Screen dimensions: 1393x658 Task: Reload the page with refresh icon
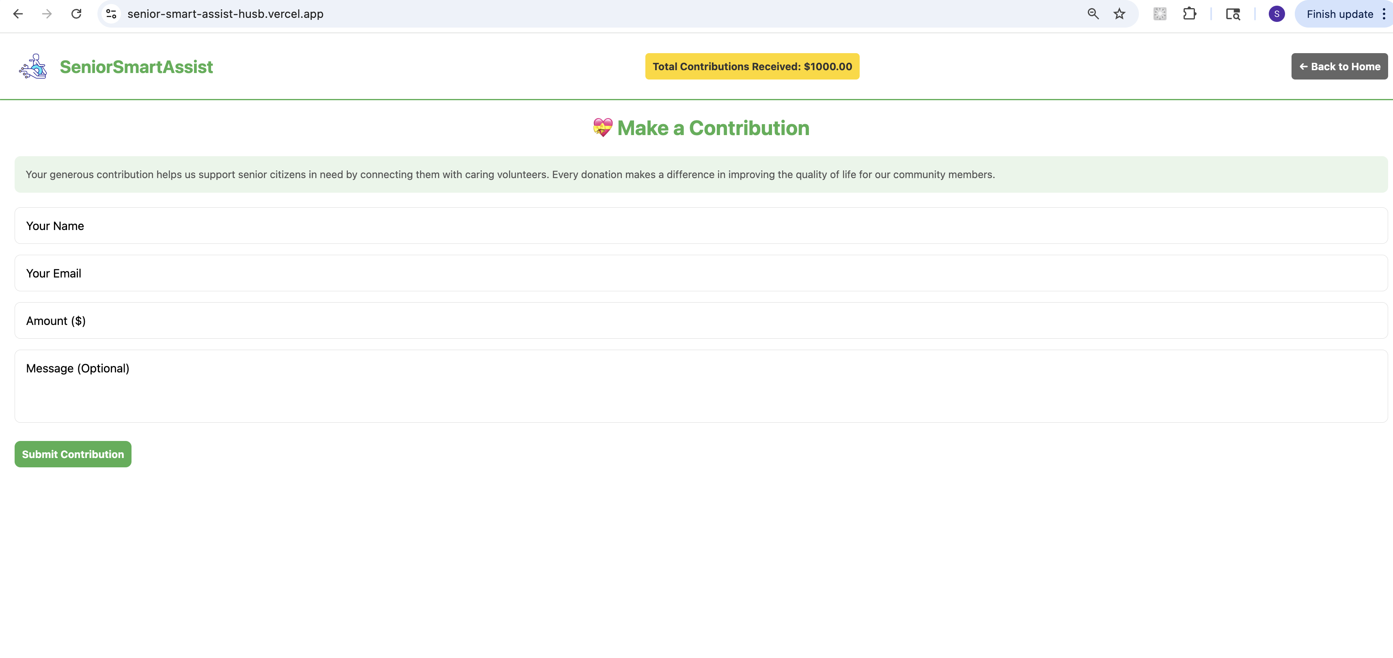pos(76,14)
